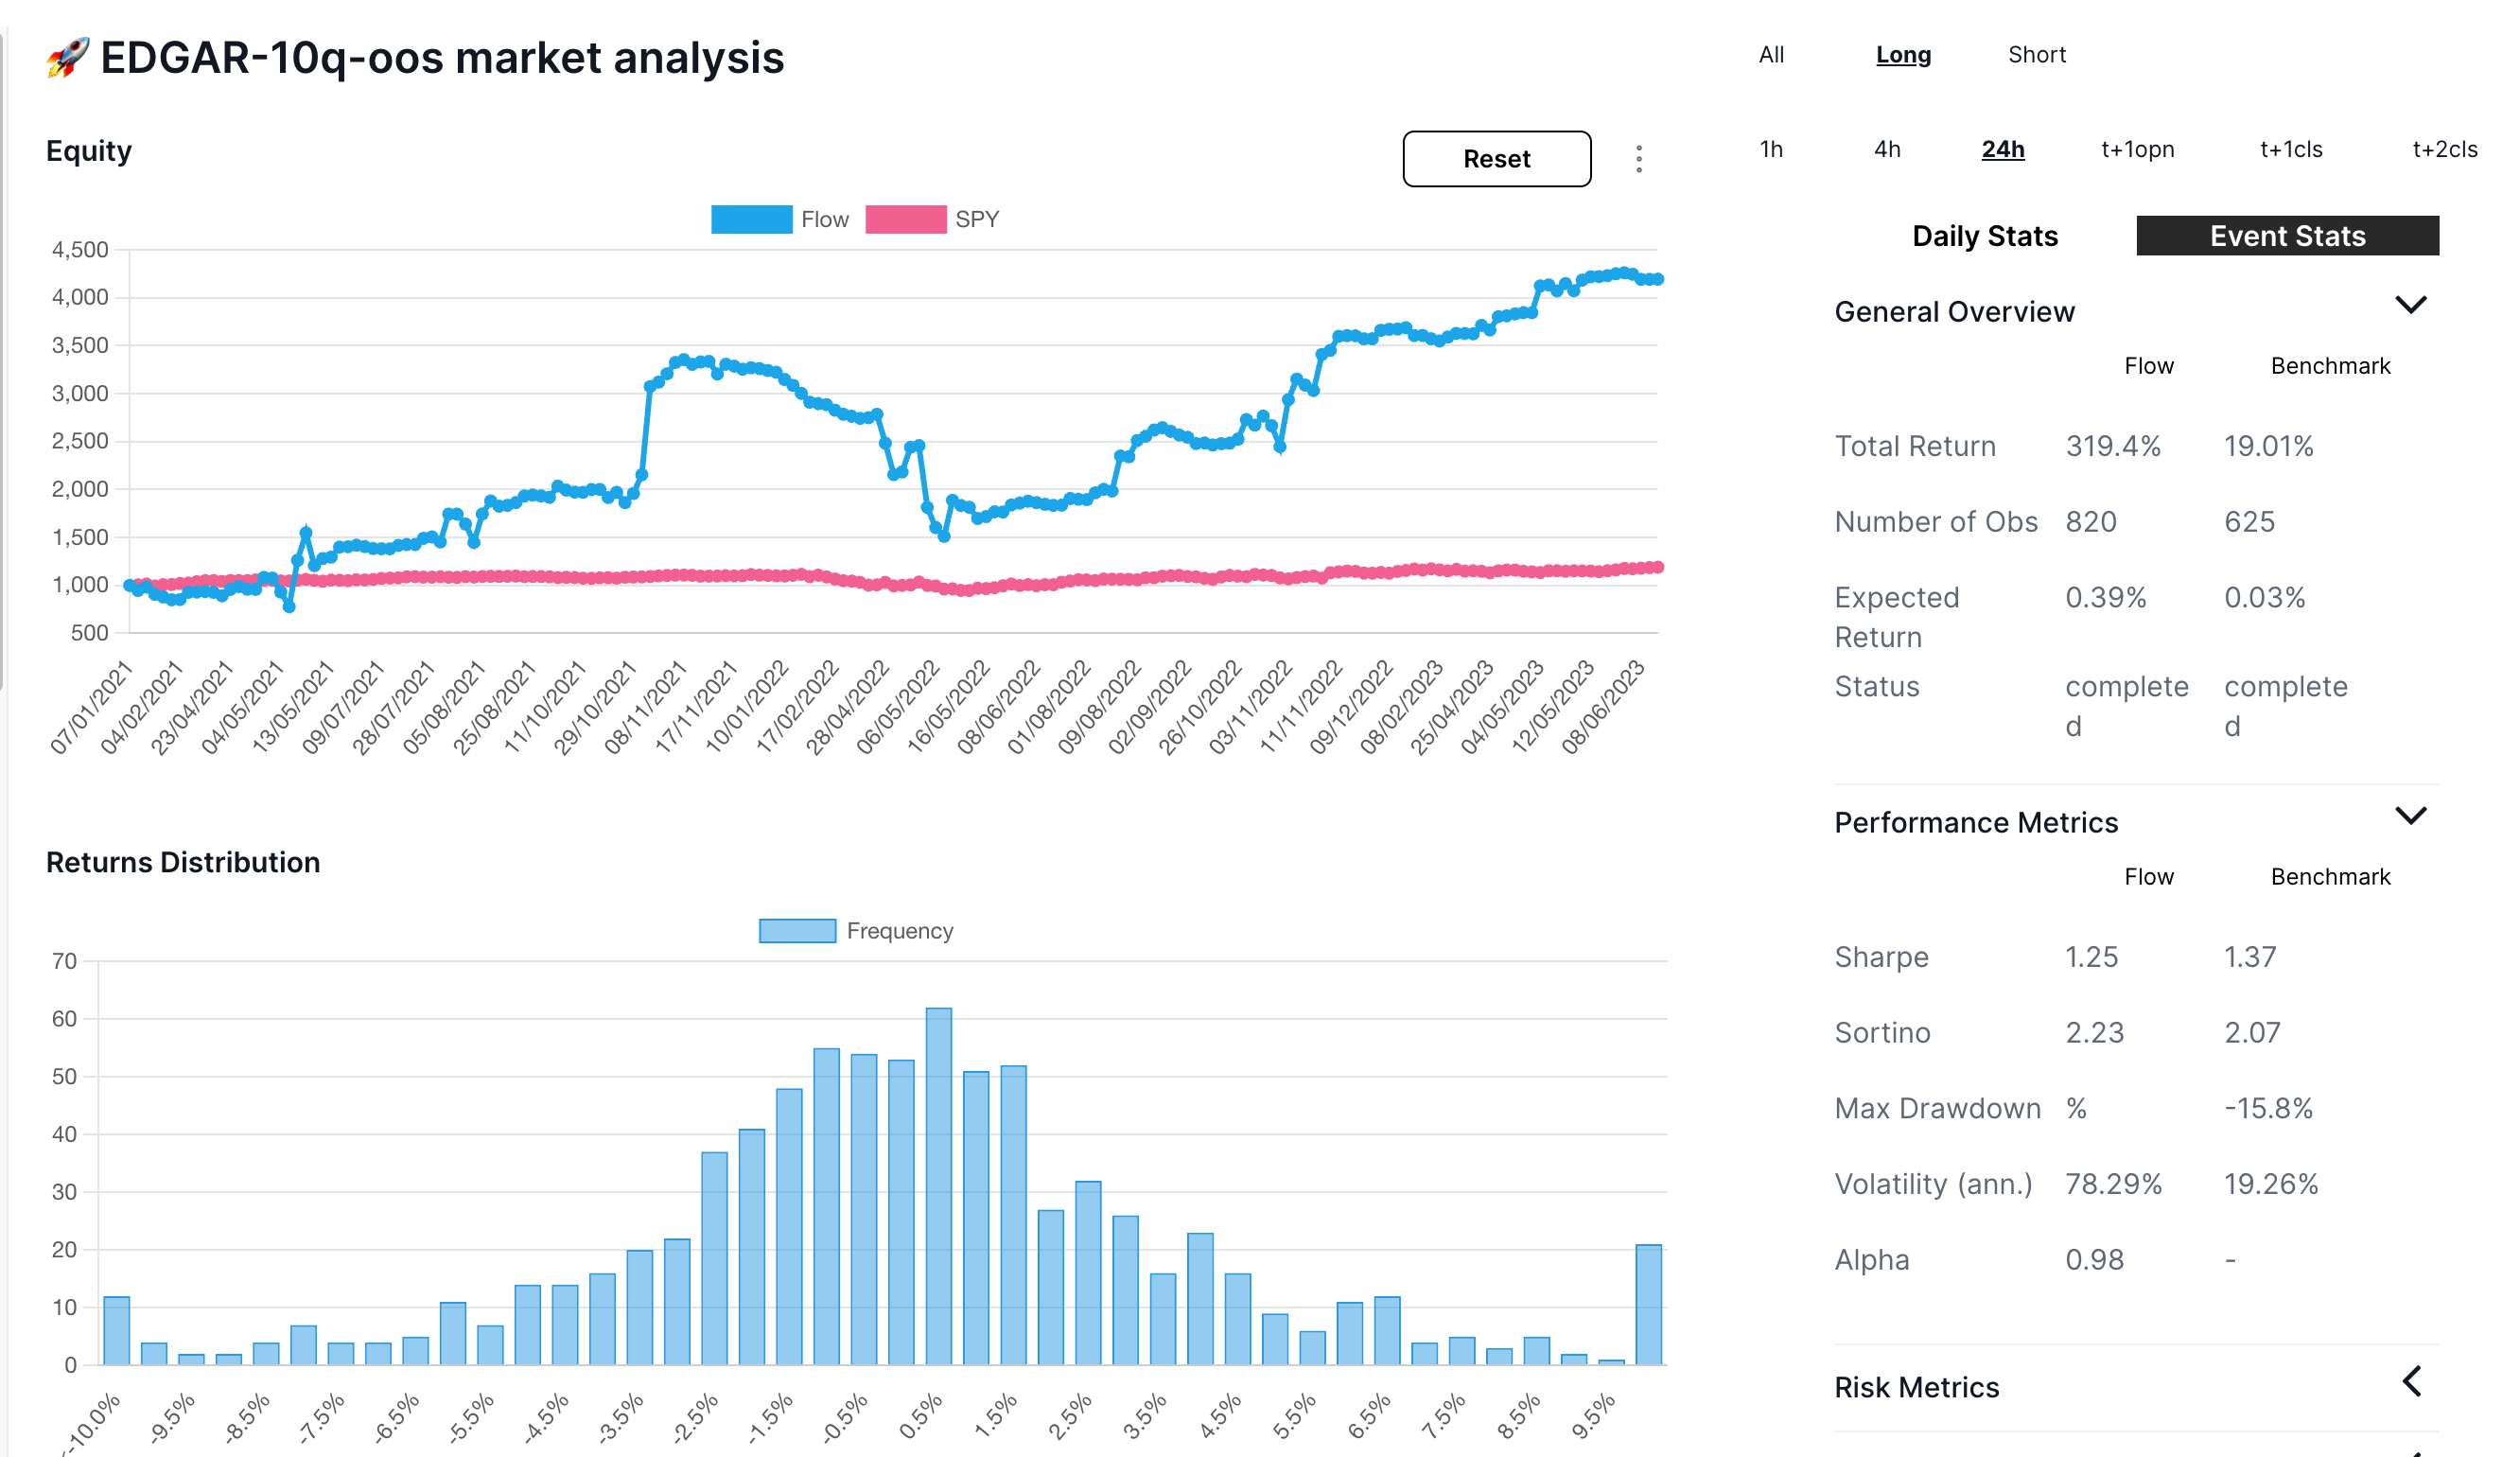Switch horizon to t+1cls
This screenshot has width=2520, height=1457.
[x=2290, y=149]
